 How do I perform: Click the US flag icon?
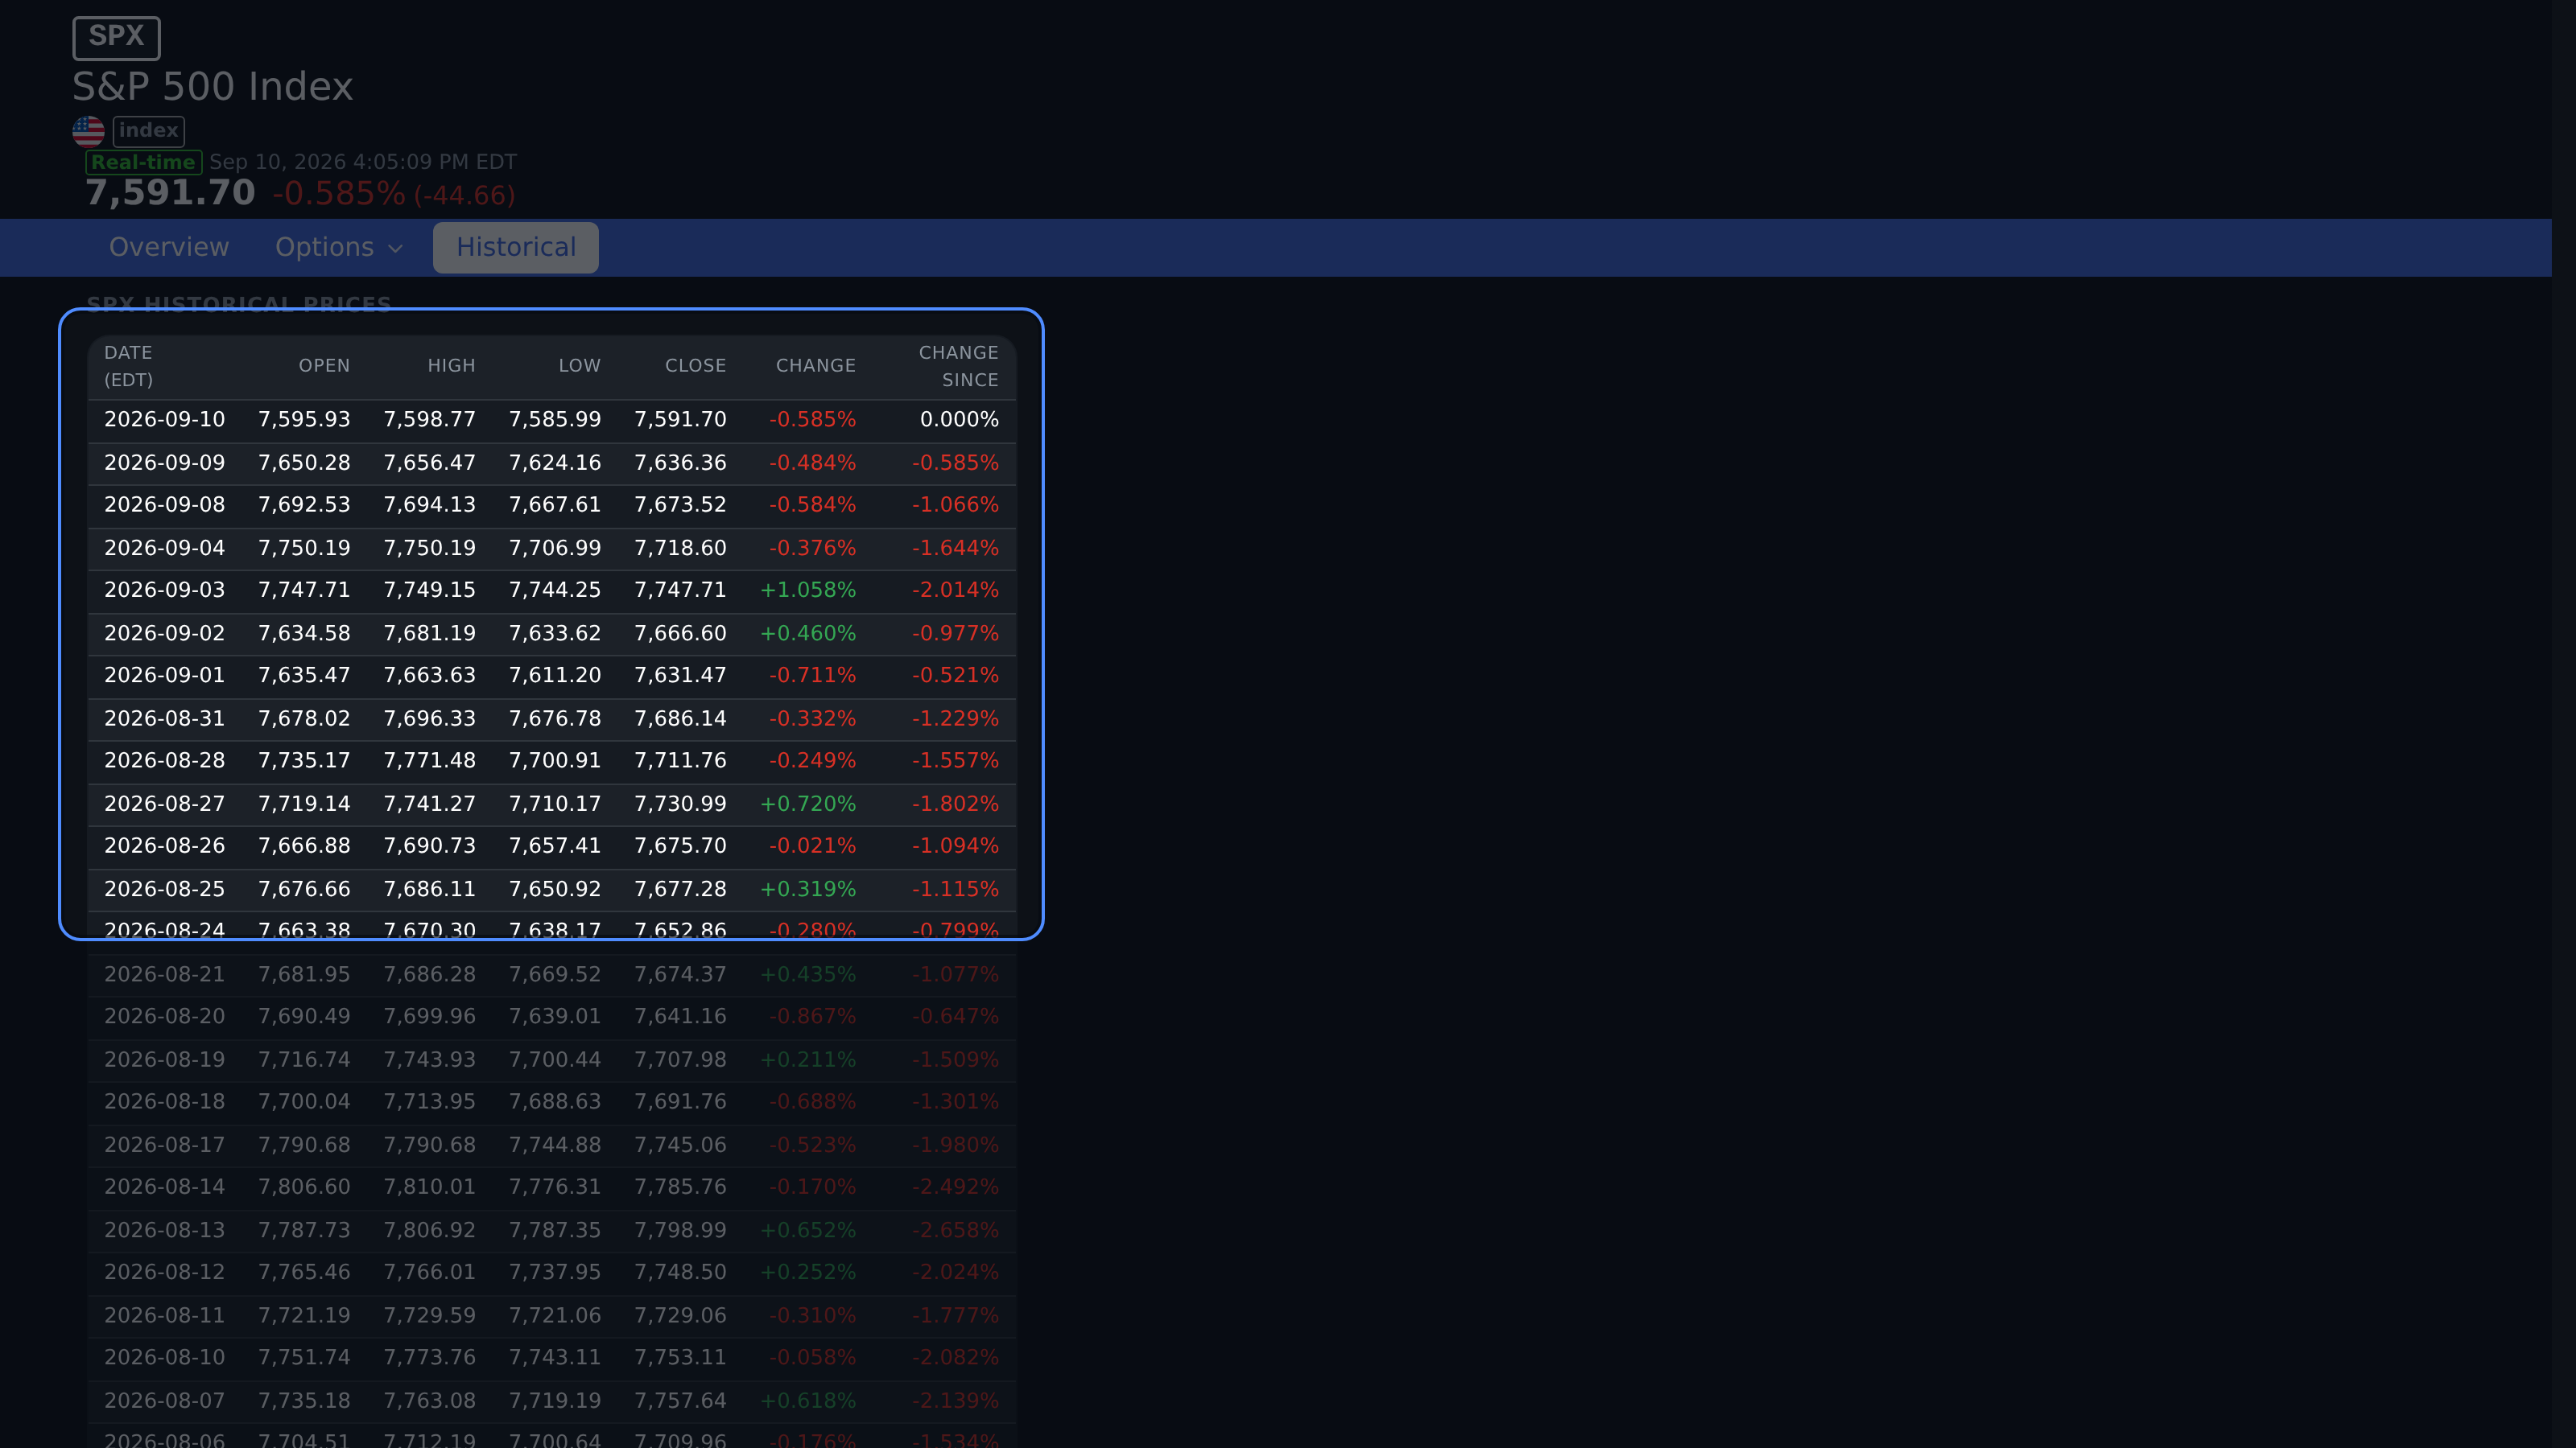[88, 131]
